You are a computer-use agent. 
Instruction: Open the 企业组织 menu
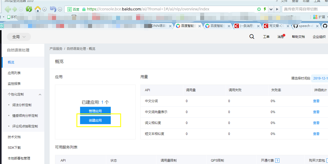coord(319,37)
